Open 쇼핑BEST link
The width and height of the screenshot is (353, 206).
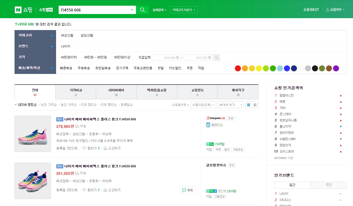(311, 10)
